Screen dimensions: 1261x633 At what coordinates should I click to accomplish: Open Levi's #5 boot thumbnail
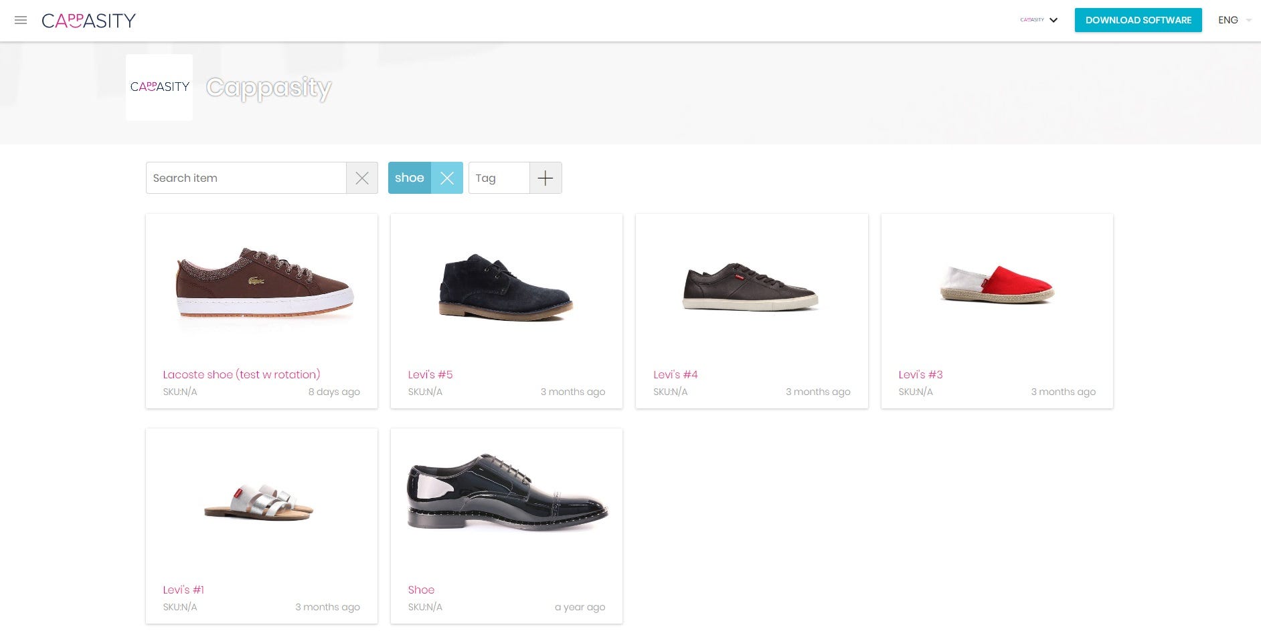coord(506,287)
